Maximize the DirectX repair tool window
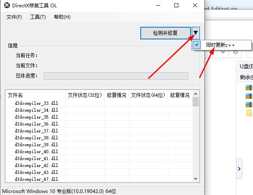The width and height of the screenshot is (253, 195). 176,6
